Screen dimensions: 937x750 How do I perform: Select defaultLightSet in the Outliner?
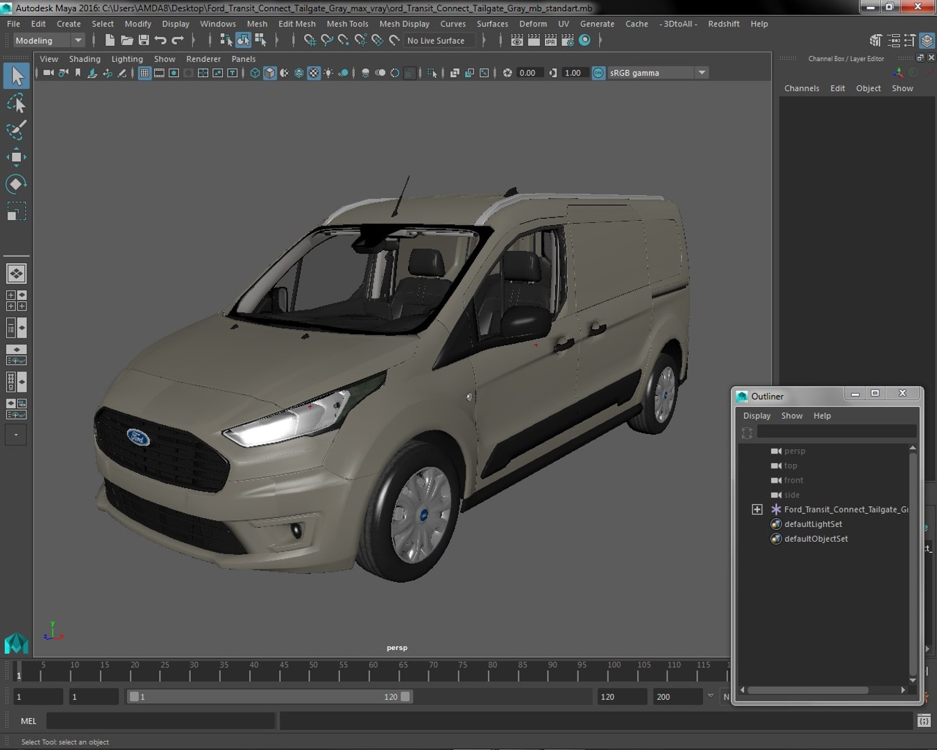coord(813,524)
